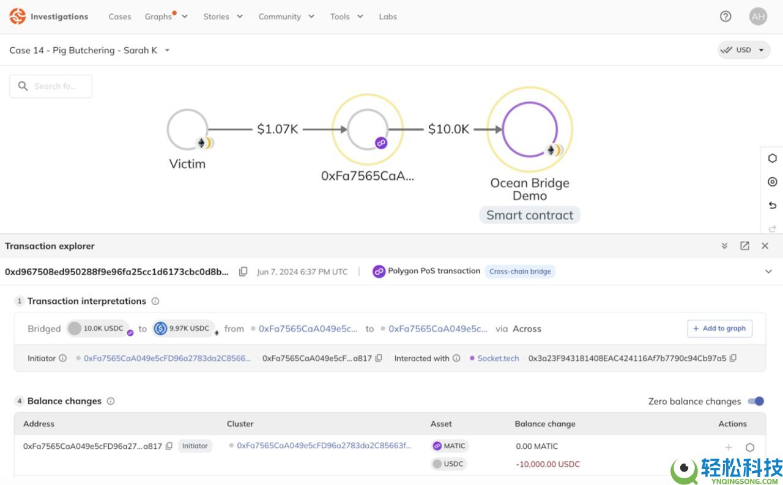This screenshot has height=485, width=783.
Task: Close the transaction explorer panel
Action: (x=765, y=246)
